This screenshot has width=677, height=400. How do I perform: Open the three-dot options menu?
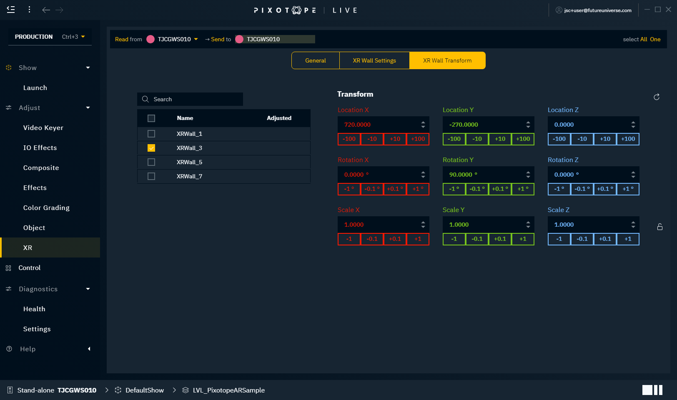[29, 10]
